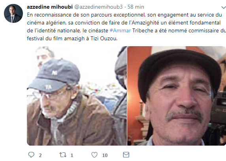Send tweet via the envelope message icon
Image resolution: width=226 pixels, height=161 pixels.
coord(126,155)
